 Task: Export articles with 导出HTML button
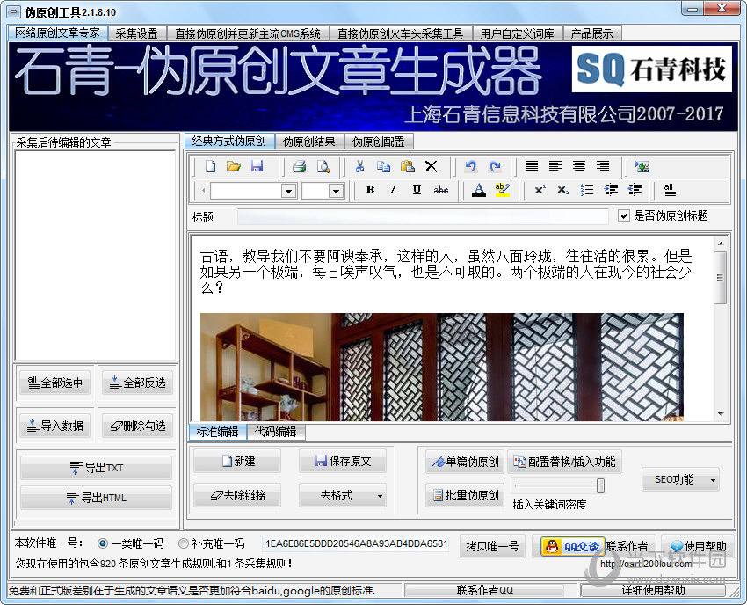tap(96, 498)
